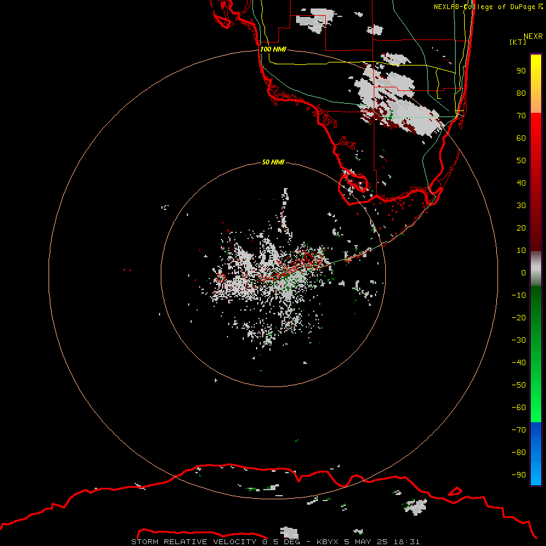
Task: Click the -20 value on velocity scale
Action: (519, 317)
